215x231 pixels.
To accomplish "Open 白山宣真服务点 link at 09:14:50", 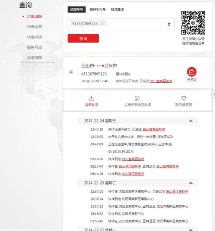I will point(133,159).
